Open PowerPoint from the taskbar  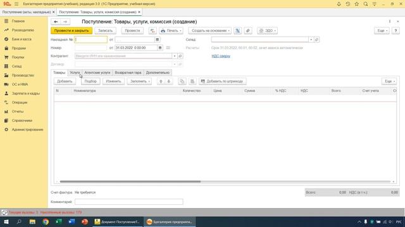pyautogui.click(x=85, y=221)
